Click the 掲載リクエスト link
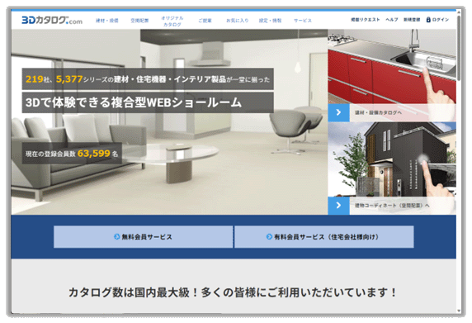The image size is (472, 323). pyautogui.click(x=365, y=20)
